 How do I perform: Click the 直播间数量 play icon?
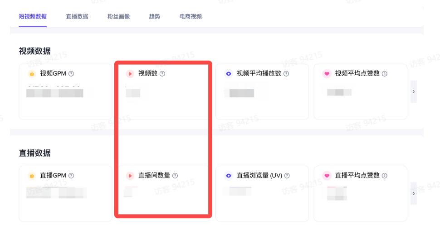click(x=130, y=176)
